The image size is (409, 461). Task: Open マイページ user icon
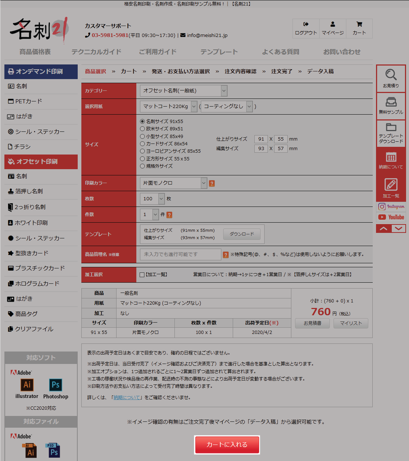(333, 24)
